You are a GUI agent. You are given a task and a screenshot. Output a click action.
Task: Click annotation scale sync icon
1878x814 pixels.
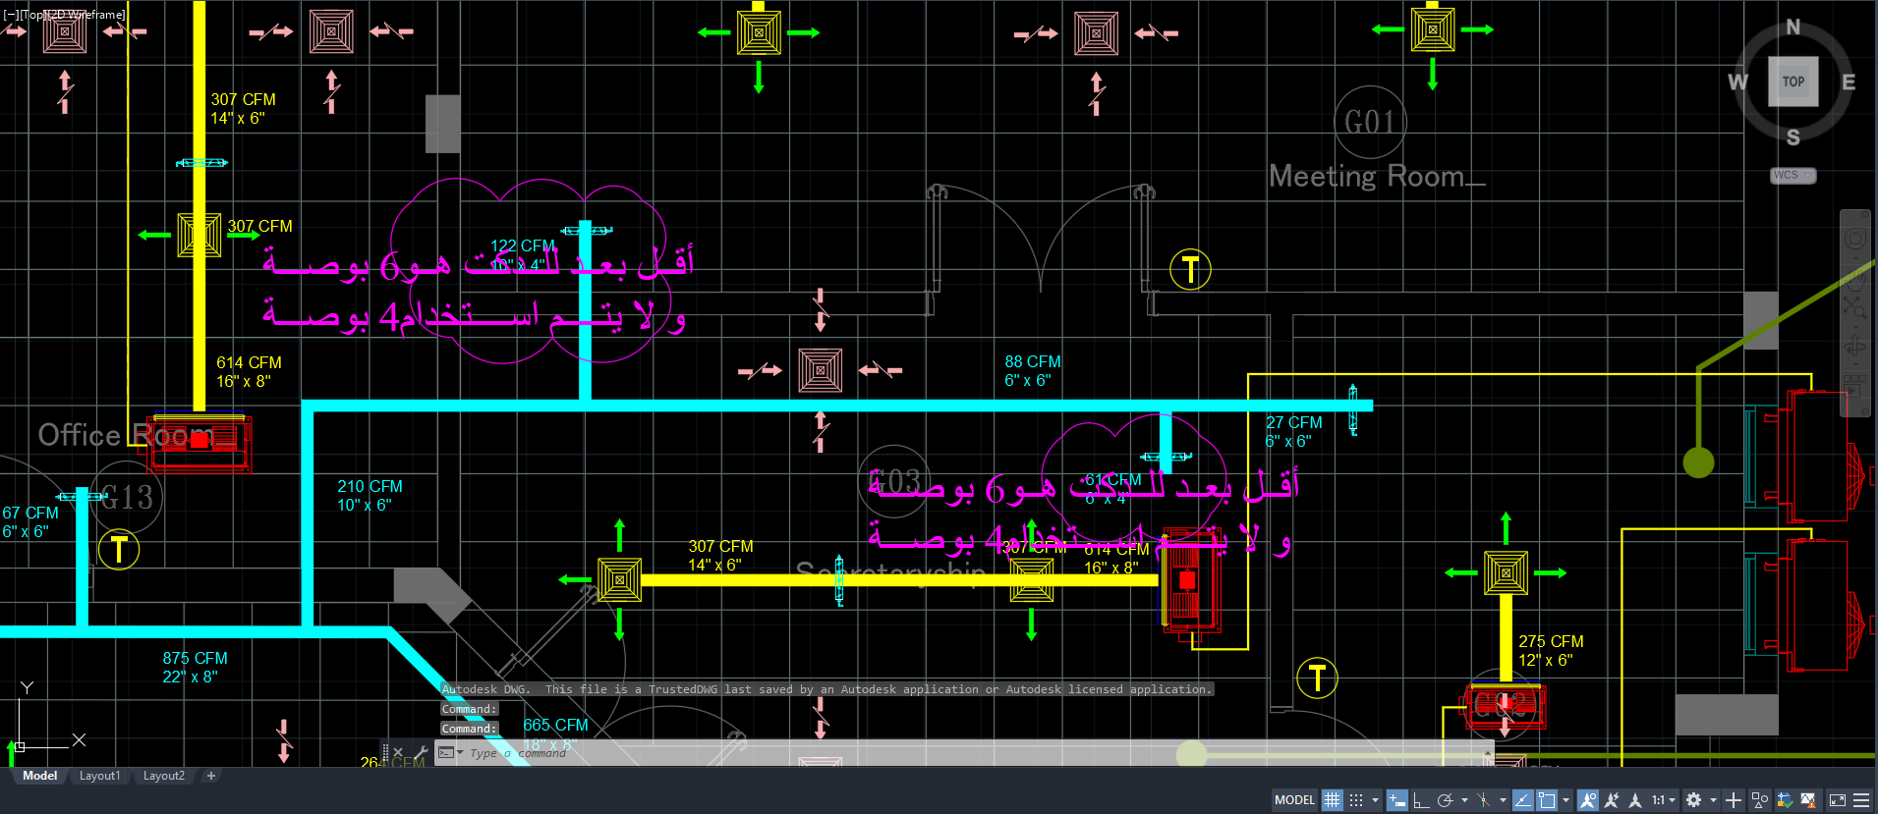click(1635, 800)
